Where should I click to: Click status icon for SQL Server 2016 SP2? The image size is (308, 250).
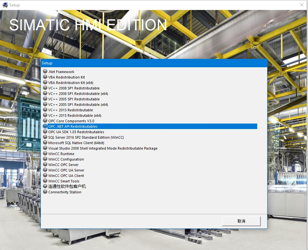tap(45, 137)
